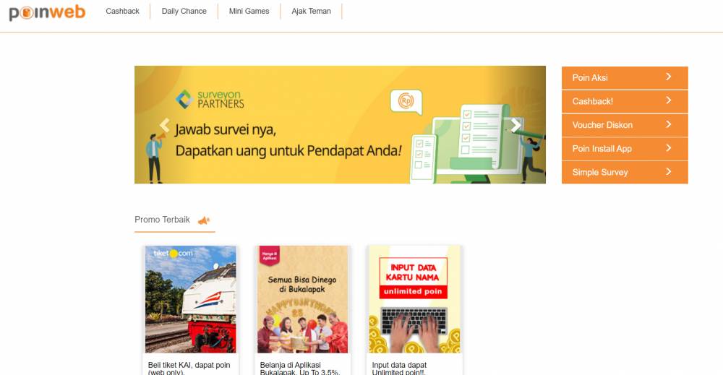Click the Rp speech bubble icon in banner
The image size is (723, 375).
click(x=406, y=101)
